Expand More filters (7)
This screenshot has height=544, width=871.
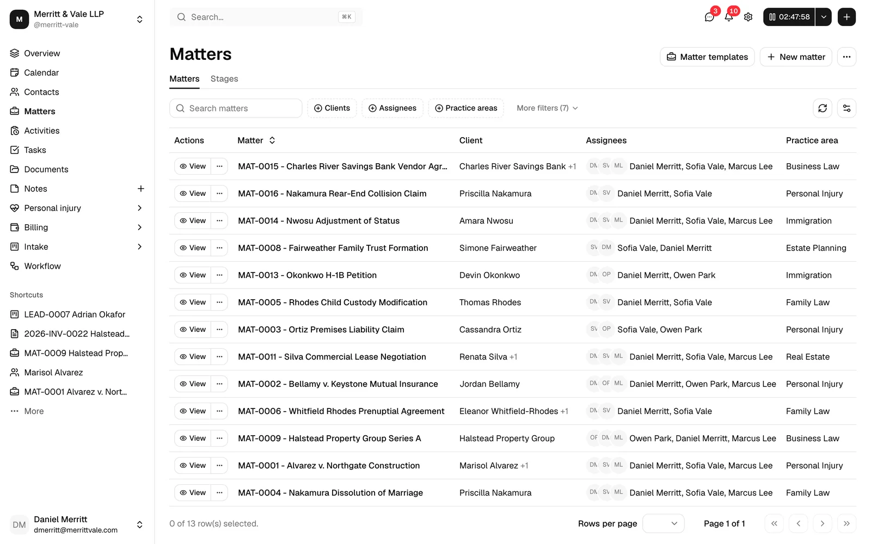point(547,108)
